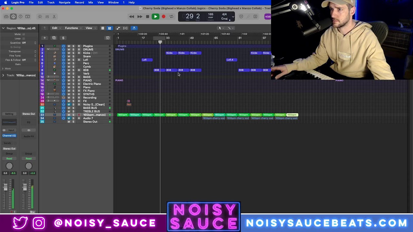Open the Apple menu

coord(5,3)
